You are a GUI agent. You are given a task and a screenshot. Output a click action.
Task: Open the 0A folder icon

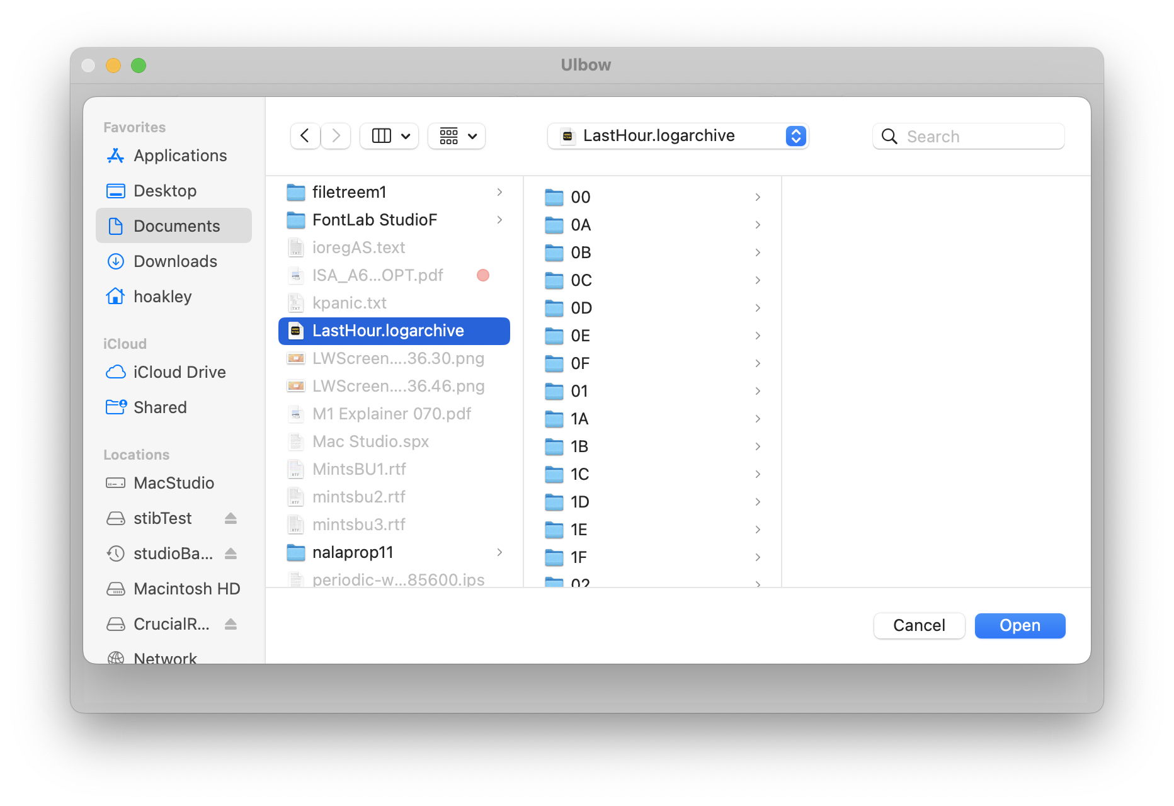(x=554, y=225)
